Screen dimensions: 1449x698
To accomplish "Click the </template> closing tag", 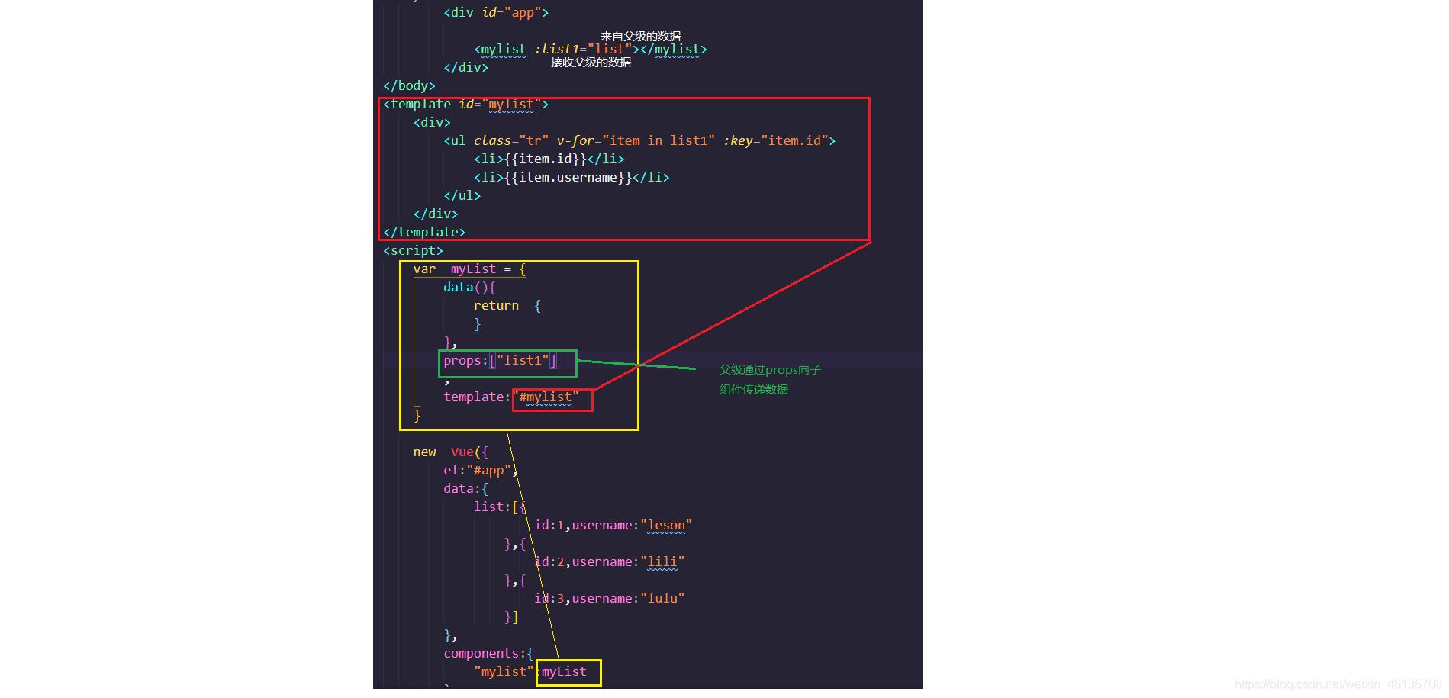I will [x=424, y=233].
